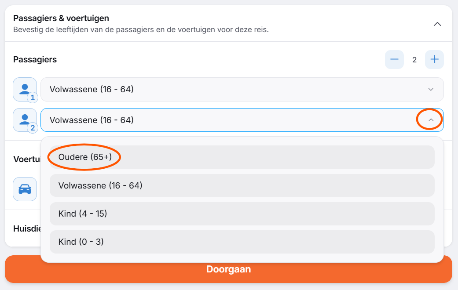The width and height of the screenshot is (458, 290).
Task: Click the orange Doorgaan button
Action: [x=228, y=269]
